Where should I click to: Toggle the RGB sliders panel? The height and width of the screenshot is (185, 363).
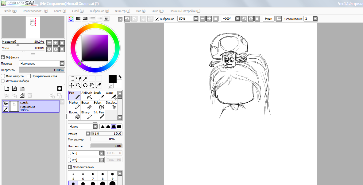[78, 19]
